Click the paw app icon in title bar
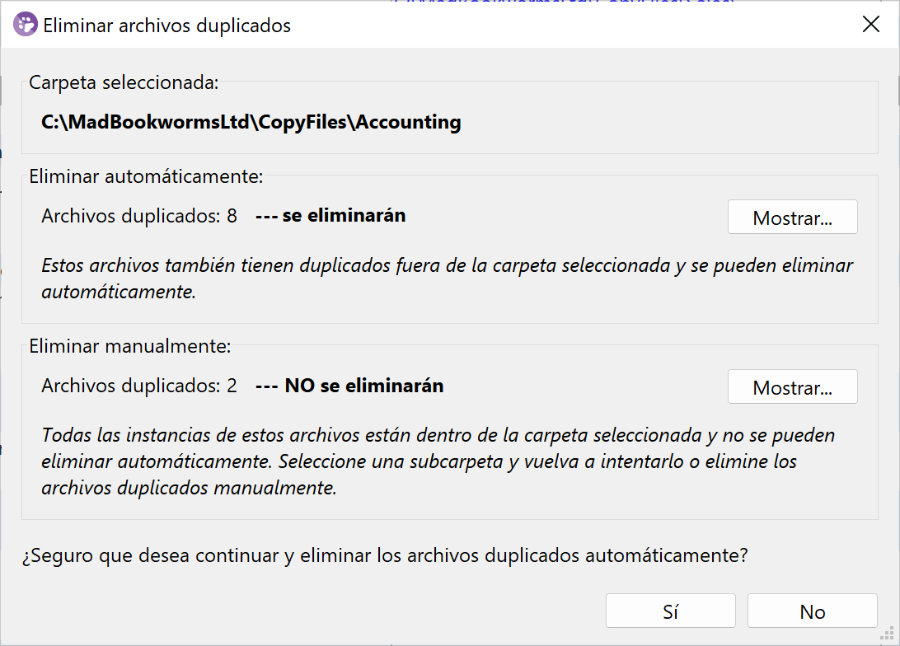 point(25,25)
